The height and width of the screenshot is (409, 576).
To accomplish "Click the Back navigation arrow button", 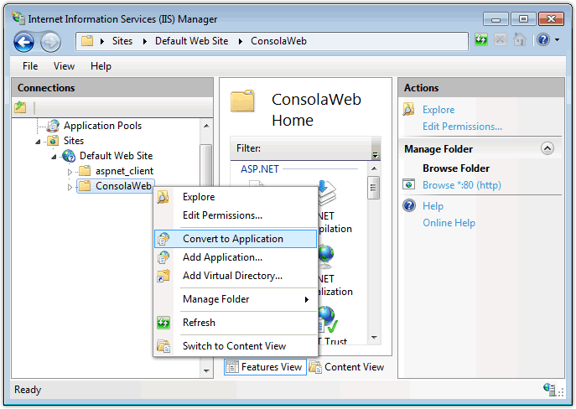I will pyautogui.click(x=23, y=42).
